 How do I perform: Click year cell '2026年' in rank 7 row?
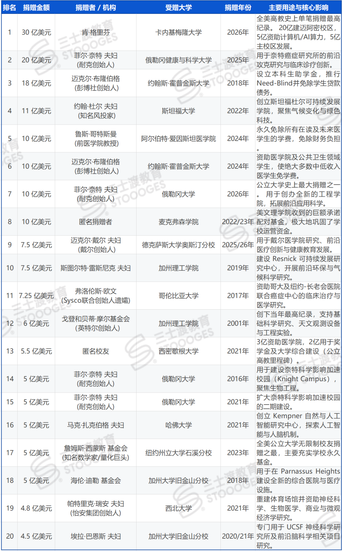pos(238,194)
